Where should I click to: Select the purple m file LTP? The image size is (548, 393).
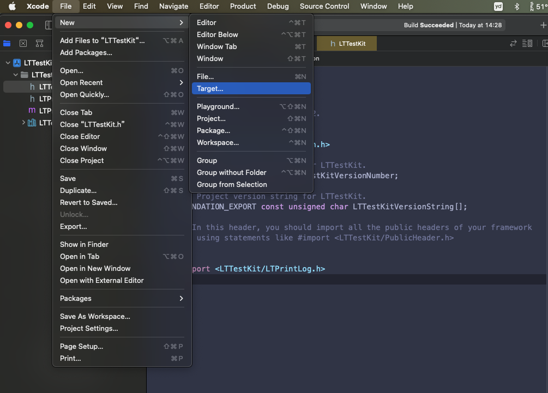point(32,111)
